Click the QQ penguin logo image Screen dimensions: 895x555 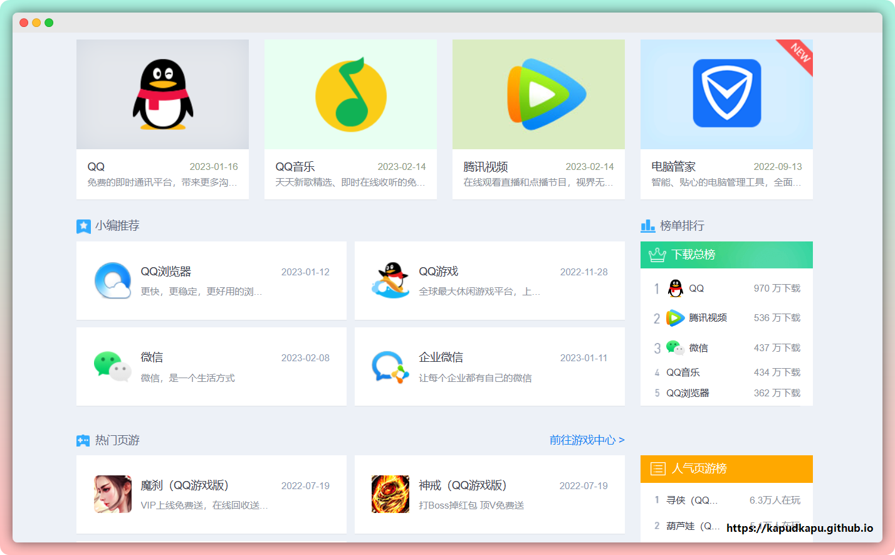pyautogui.click(x=162, y=95)
